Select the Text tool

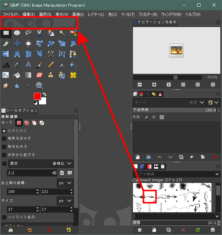pyautogui.click(x=6, y=65)
